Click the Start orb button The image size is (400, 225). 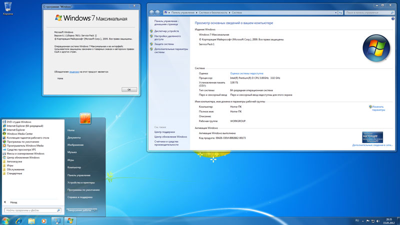pos(6,220)
